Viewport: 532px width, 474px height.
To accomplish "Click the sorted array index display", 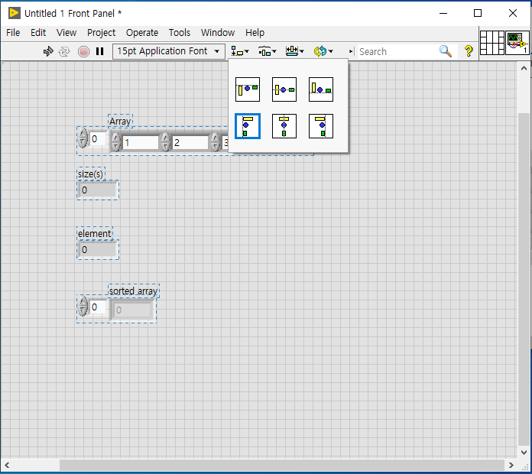I will pyautogui.click(x=98, y=307).
